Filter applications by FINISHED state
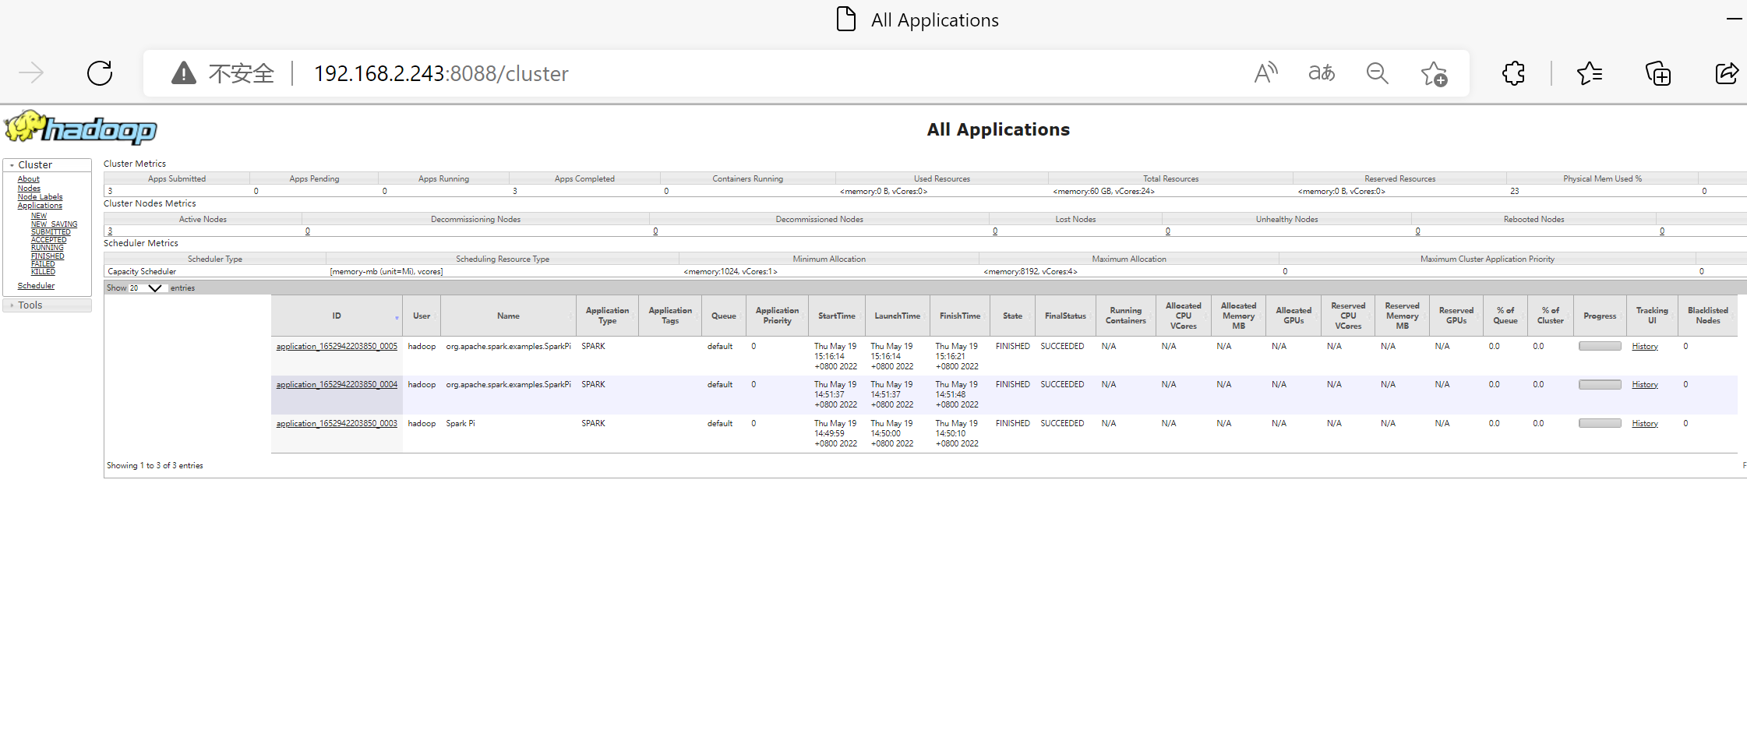1747x741 pixels. tap(48, 256)
